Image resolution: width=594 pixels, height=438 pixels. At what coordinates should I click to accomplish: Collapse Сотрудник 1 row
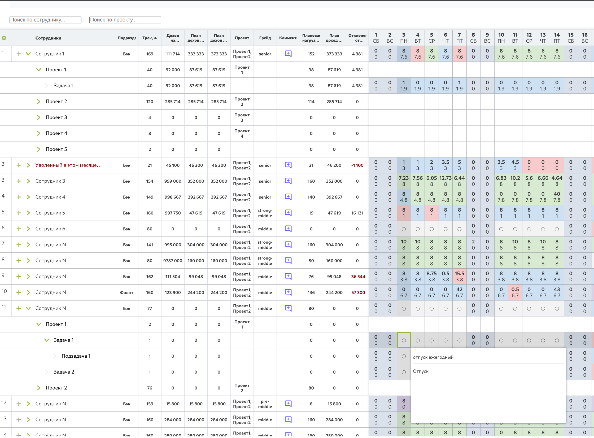click(x=28, y=54)
